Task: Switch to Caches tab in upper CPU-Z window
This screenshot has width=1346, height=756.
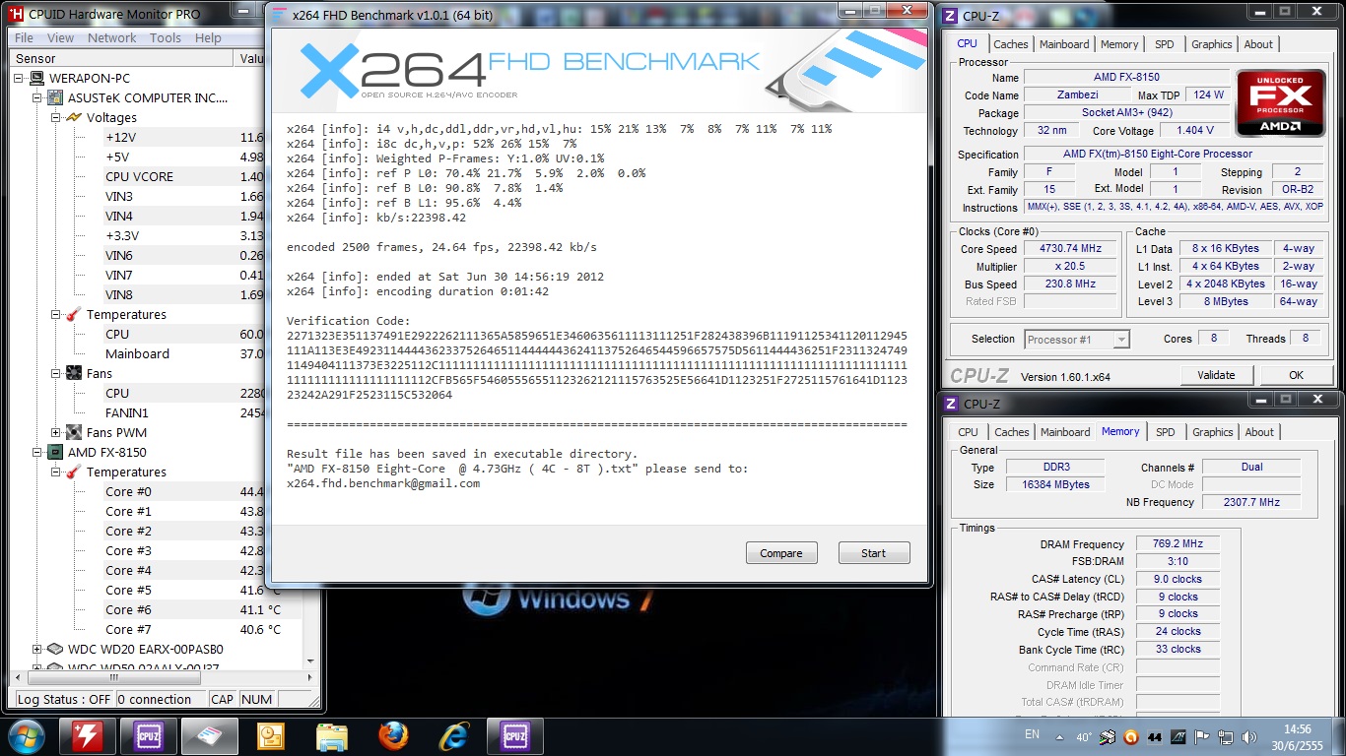Action: [x=1011, y=44]
